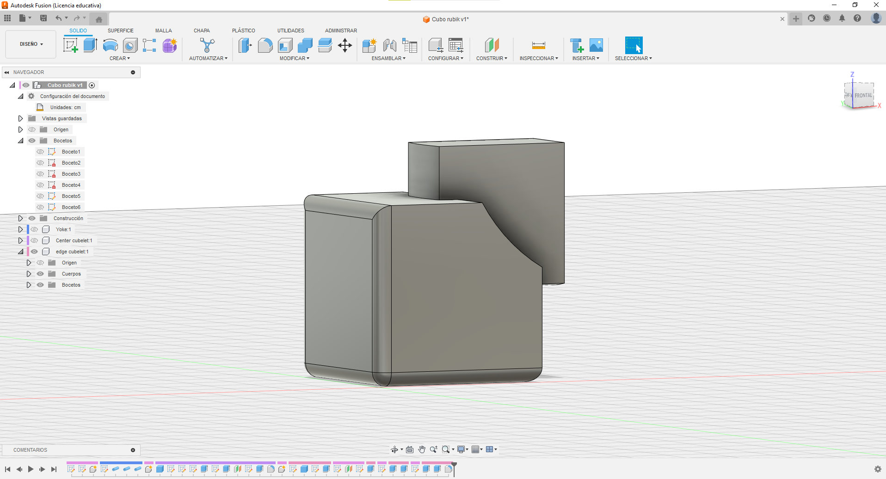Select the Combine tool
This screenshot has height=479, width=886.
click(x=305, y=45)
